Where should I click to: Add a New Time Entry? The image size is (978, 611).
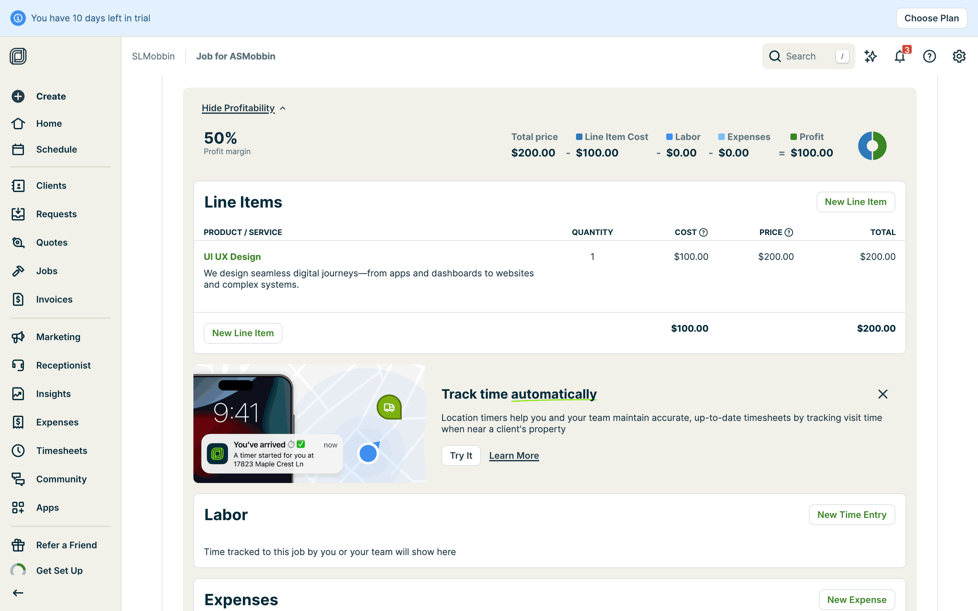tap(852, 514)
